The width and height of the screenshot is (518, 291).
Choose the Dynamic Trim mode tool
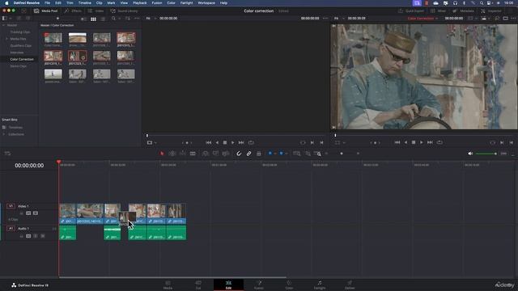[x=182, y=154]
